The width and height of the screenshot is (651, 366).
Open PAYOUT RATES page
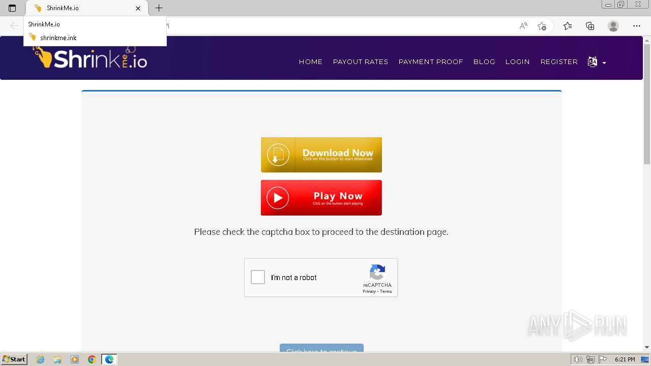[x=361, y=62]
